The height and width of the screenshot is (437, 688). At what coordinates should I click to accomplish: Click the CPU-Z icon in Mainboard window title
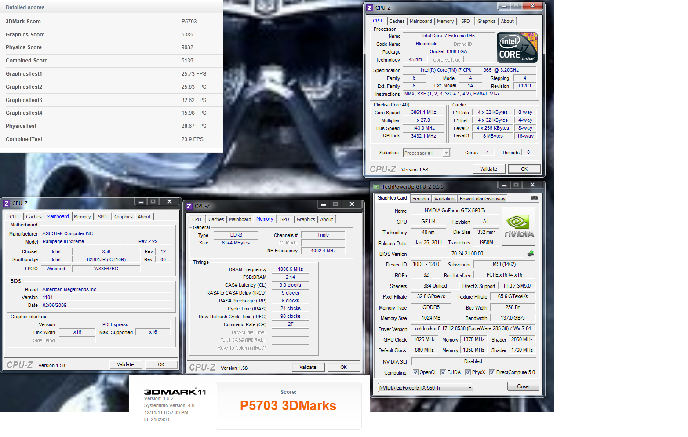(x=7, y=203)
